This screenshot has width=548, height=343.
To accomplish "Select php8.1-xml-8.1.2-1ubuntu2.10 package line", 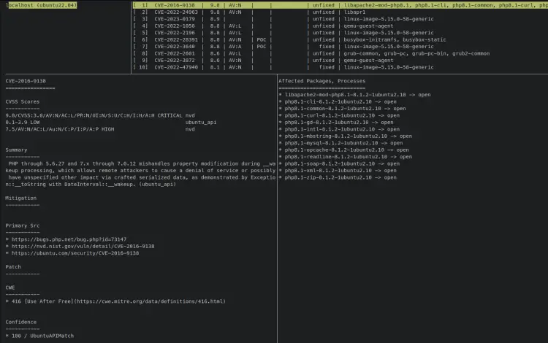I will tap(338, 171).
